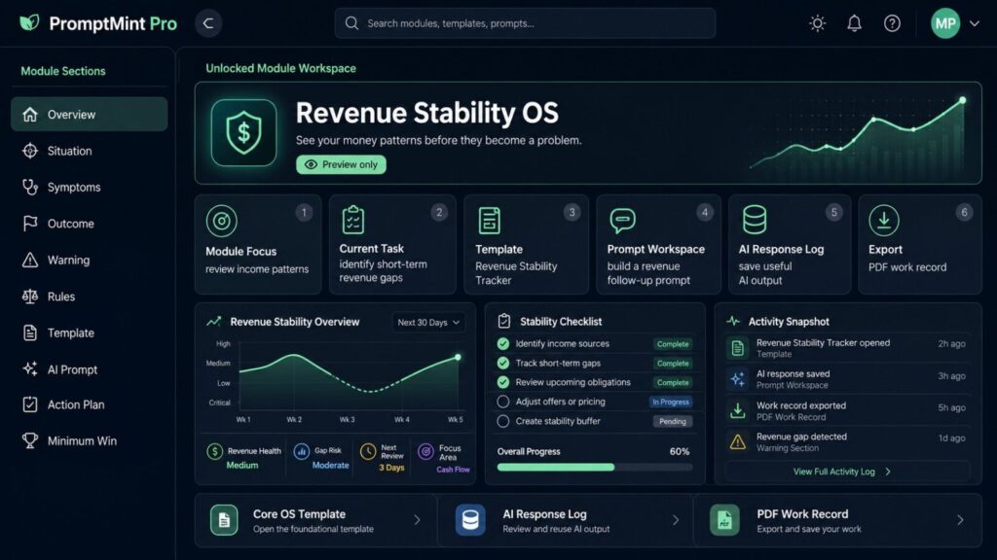The image size is (997, 560).
Task: Click the hero revenue trend chart
Action: coord(859,133)
